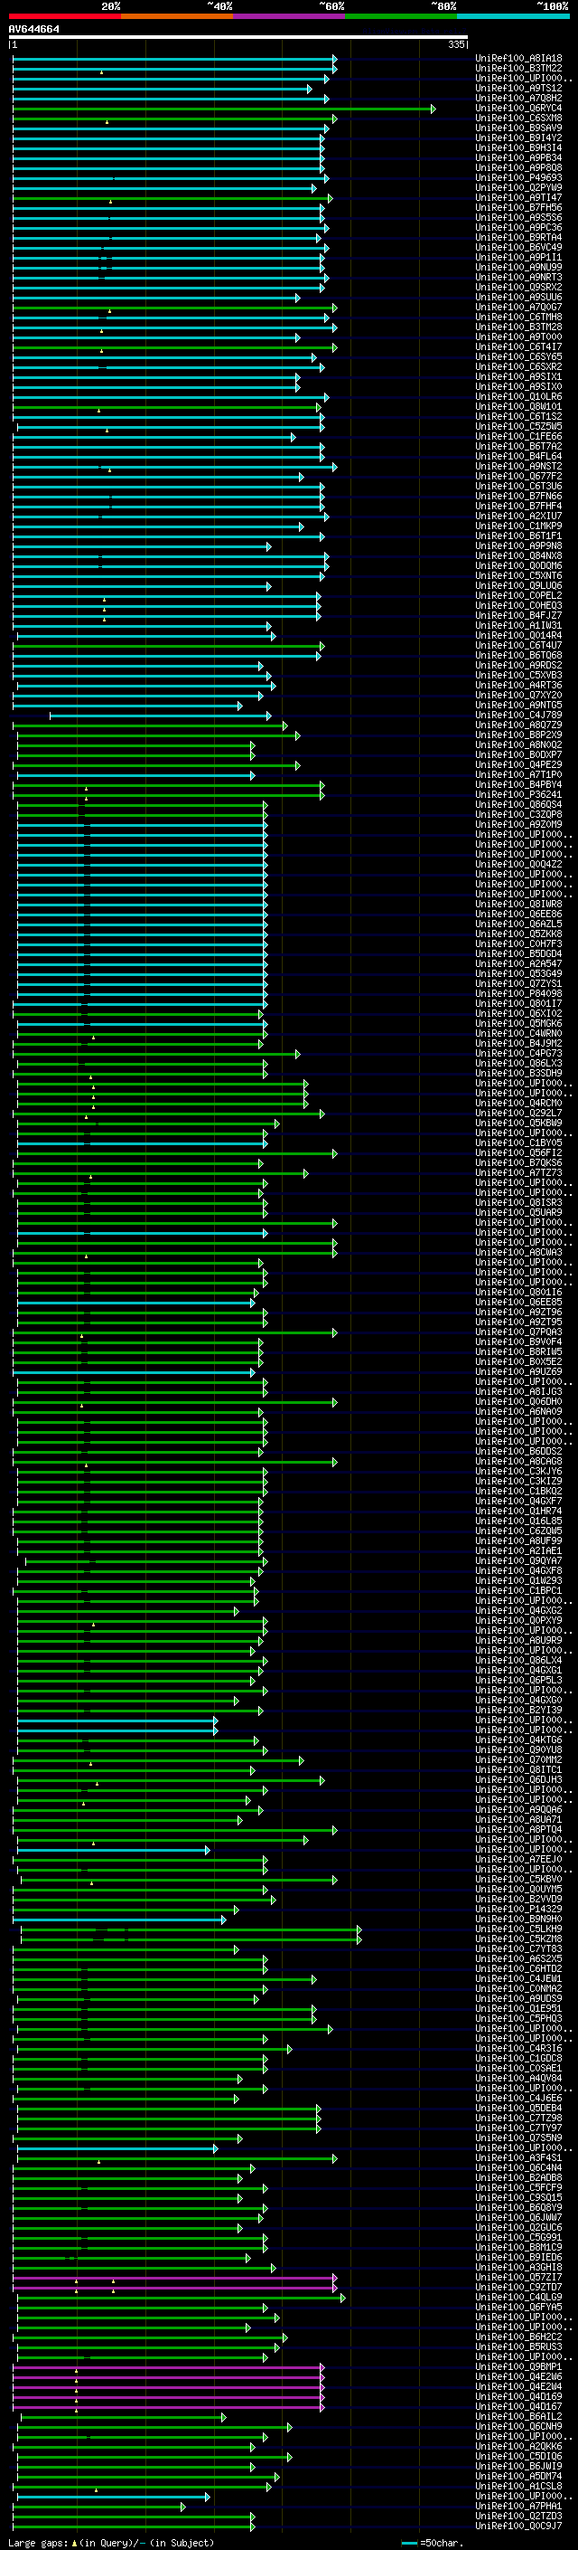Select hit UniRef100_B3TM22
This screenshot has height=2550, width=578.
(x=518, y=69)
